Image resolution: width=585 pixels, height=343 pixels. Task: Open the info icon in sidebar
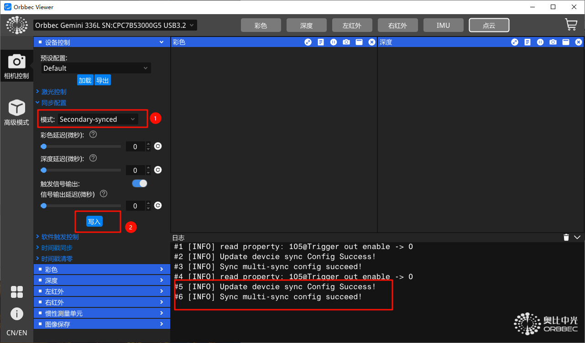click(x=17, y=314)
